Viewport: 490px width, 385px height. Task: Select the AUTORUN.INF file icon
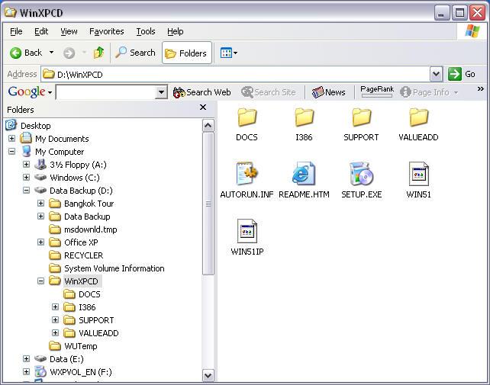[x=247, y=173]
